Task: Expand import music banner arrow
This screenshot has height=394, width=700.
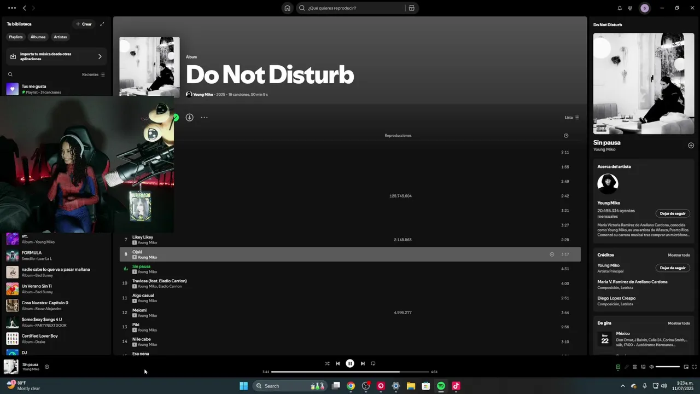Action: point(100,56)
